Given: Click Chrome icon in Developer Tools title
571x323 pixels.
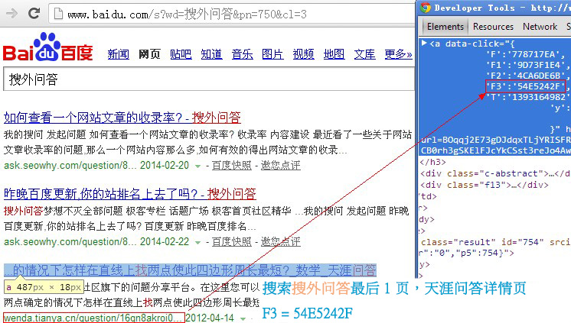Looking at the screenshot, I should [425, 8].
